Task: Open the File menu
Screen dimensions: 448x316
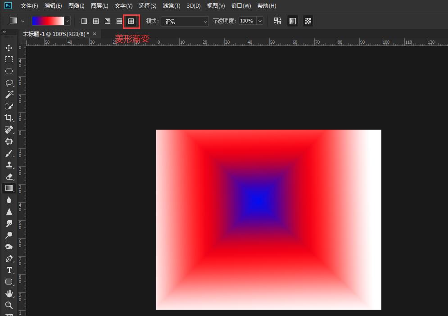Action: tap(29, 6)
